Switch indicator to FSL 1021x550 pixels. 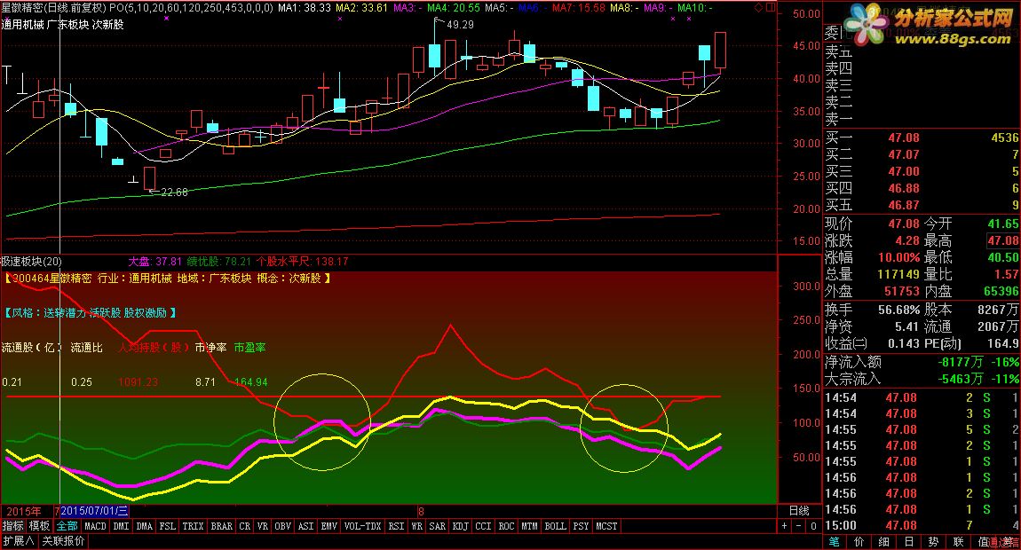click(x=167, y=526)
